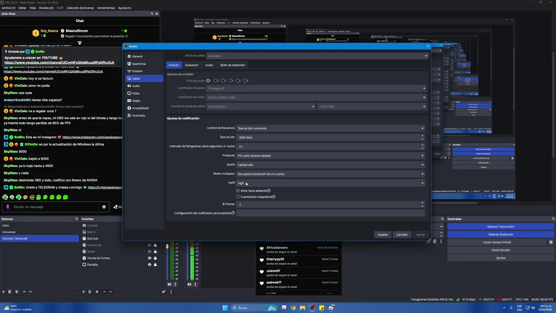Move source down arrow in Fuentes
This screenshot has width=556, height=313.
(110, 292)
